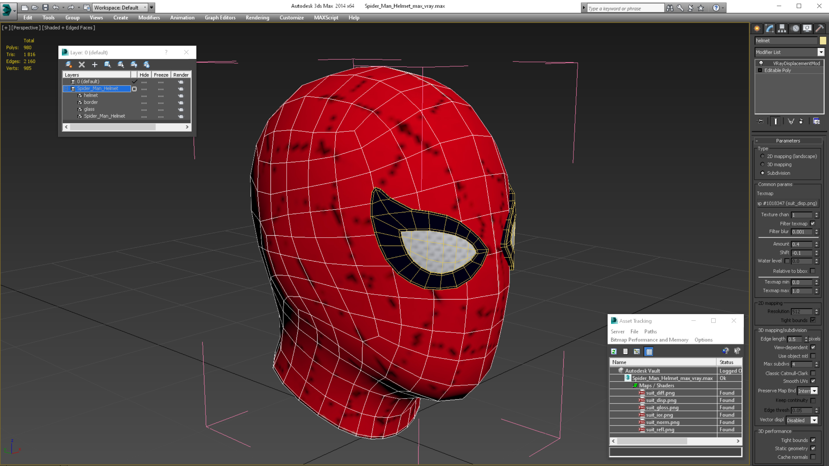Viewport: 829px width, 466px height.
Task: Open the Motion command panel tab
Action: (x=795, y=28)
